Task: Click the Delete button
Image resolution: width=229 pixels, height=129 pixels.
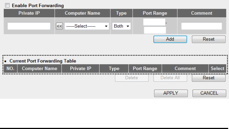Action: (x=132, y=78)
